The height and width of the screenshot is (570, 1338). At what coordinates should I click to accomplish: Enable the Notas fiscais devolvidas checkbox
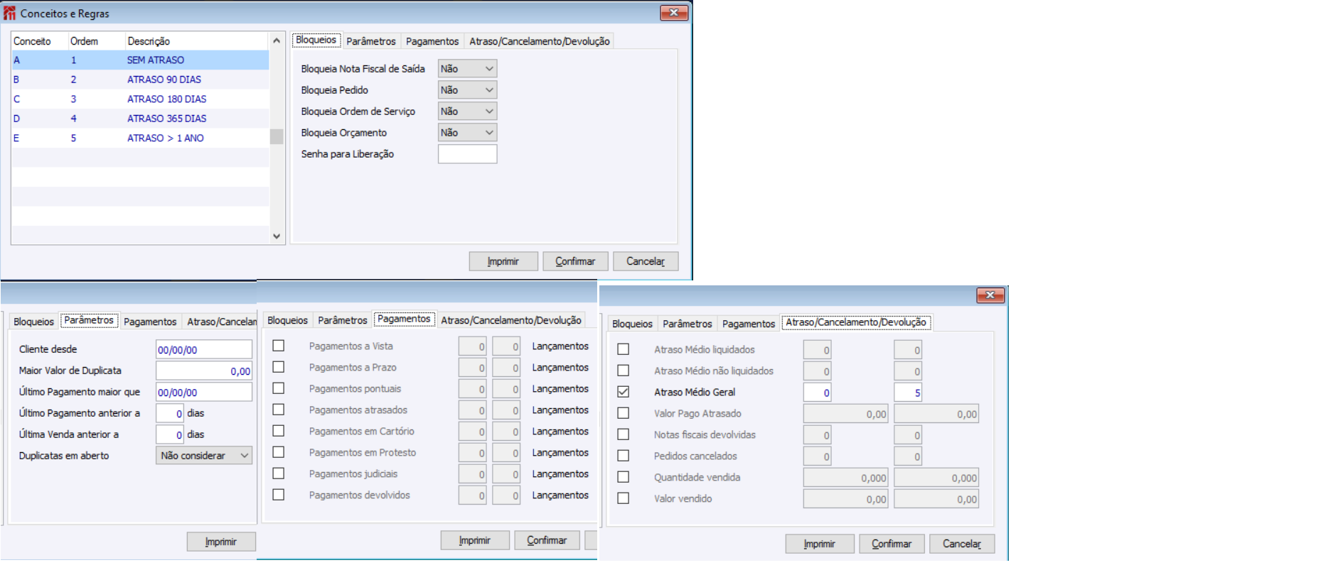point(623,434)
